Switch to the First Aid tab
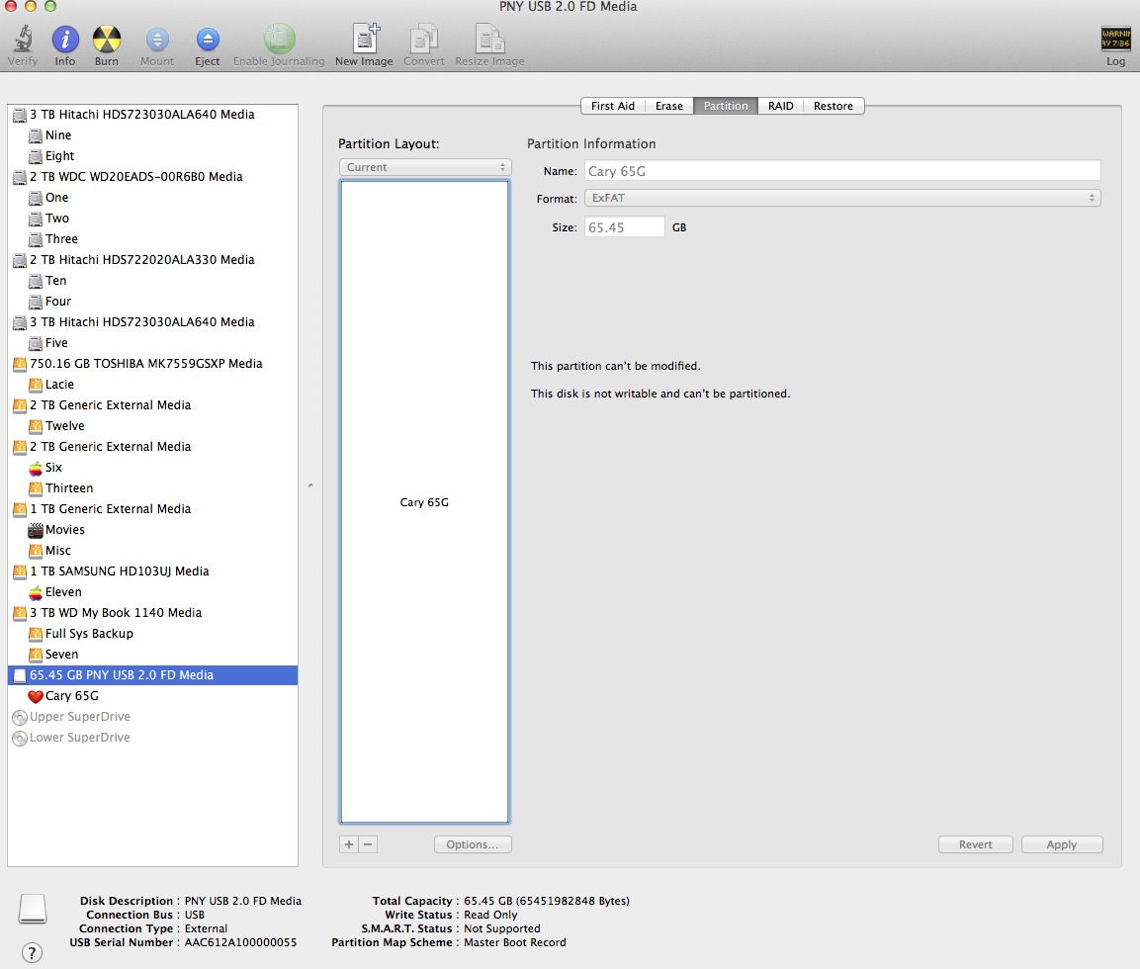Image resolution: width=1140 pixels, height=969 pixels. [x=612, y=106]
